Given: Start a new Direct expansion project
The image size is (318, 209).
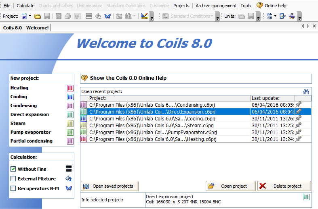Looking at the screenshot, I should pos(29,114).
